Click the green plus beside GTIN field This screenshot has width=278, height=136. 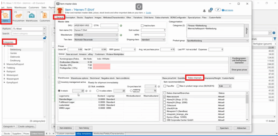coord(121,26)
